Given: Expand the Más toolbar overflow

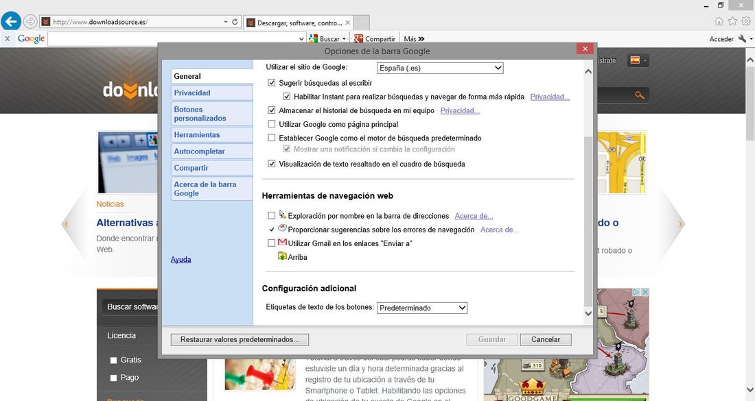Looking at the screenshot, I should 414,39.
